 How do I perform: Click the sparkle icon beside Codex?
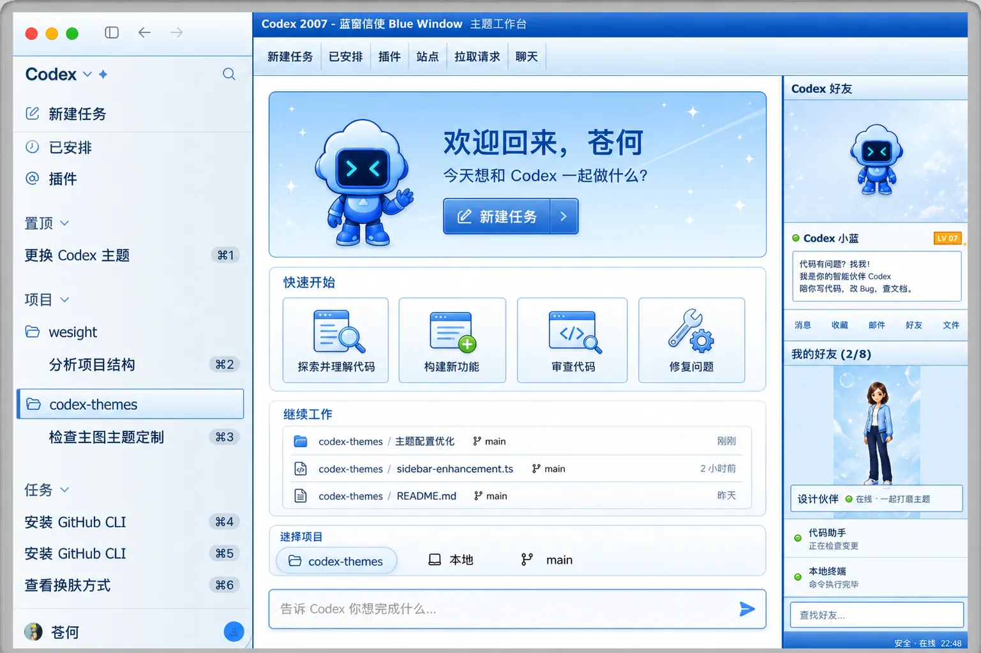pyautogui.click(x=103, y=74)
